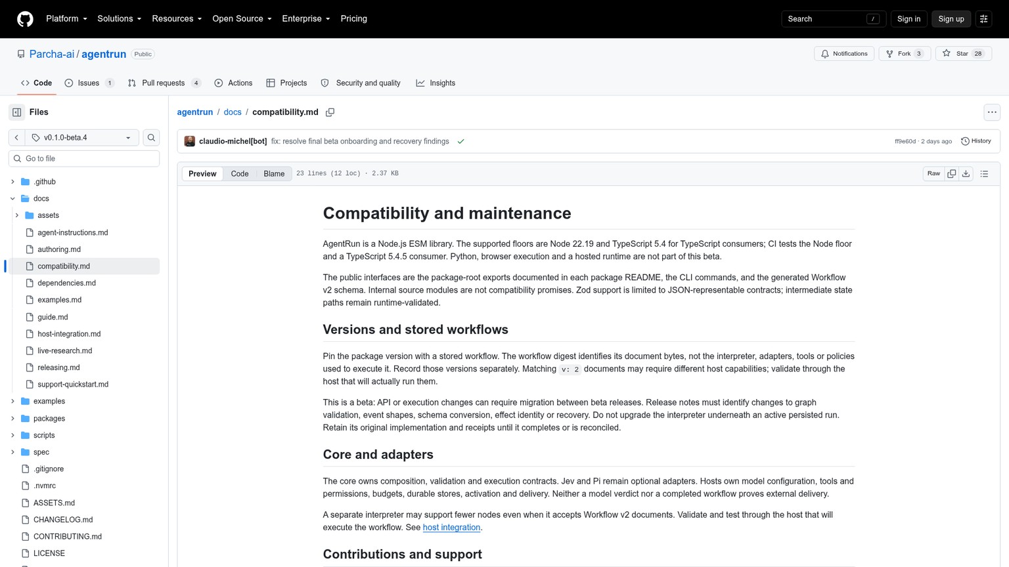Screen dimensions: 1009x567
Task: Open the agentrun repository title link
Action: click(x=104, y=54)
